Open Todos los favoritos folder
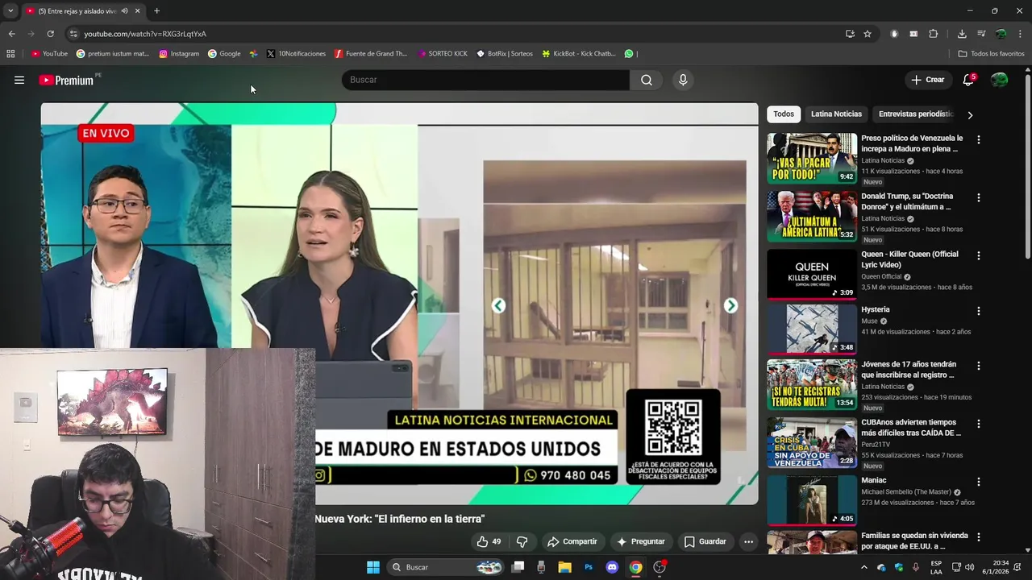The image size is (1032, 580). pyautogui.click(x=991, y=54)
